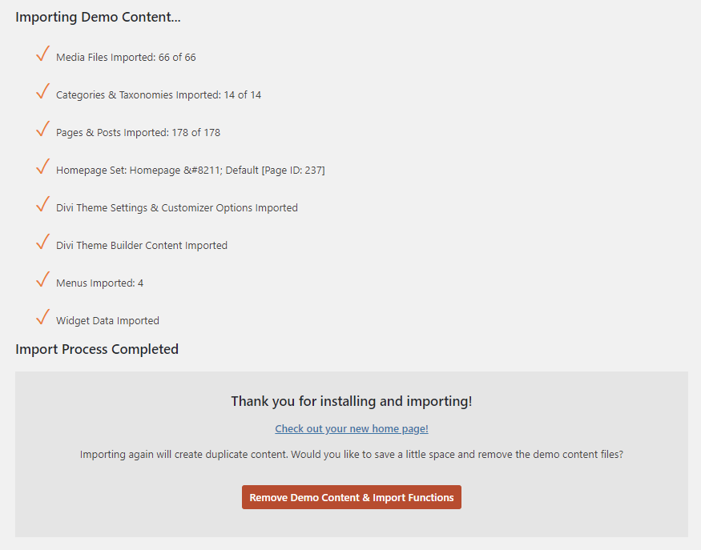This screenshot has width=701, height=550.
Task: Click the checkmark beside Media Files Imported
Action: (43, 54)
